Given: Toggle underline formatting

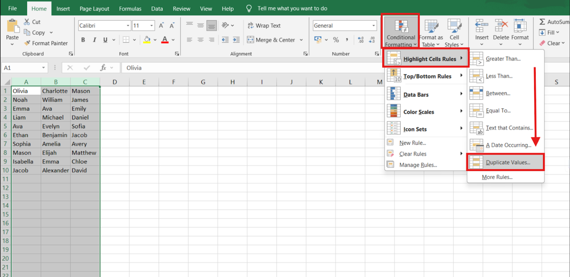Looking at the screenshot, I should coord(104,40).
